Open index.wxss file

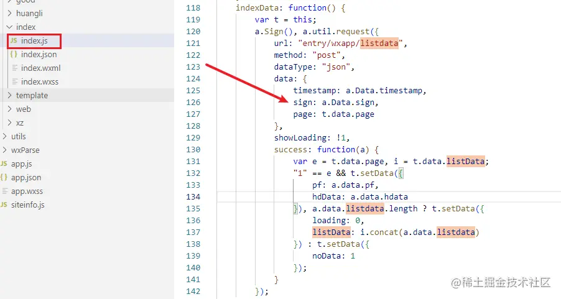(40, 81)
